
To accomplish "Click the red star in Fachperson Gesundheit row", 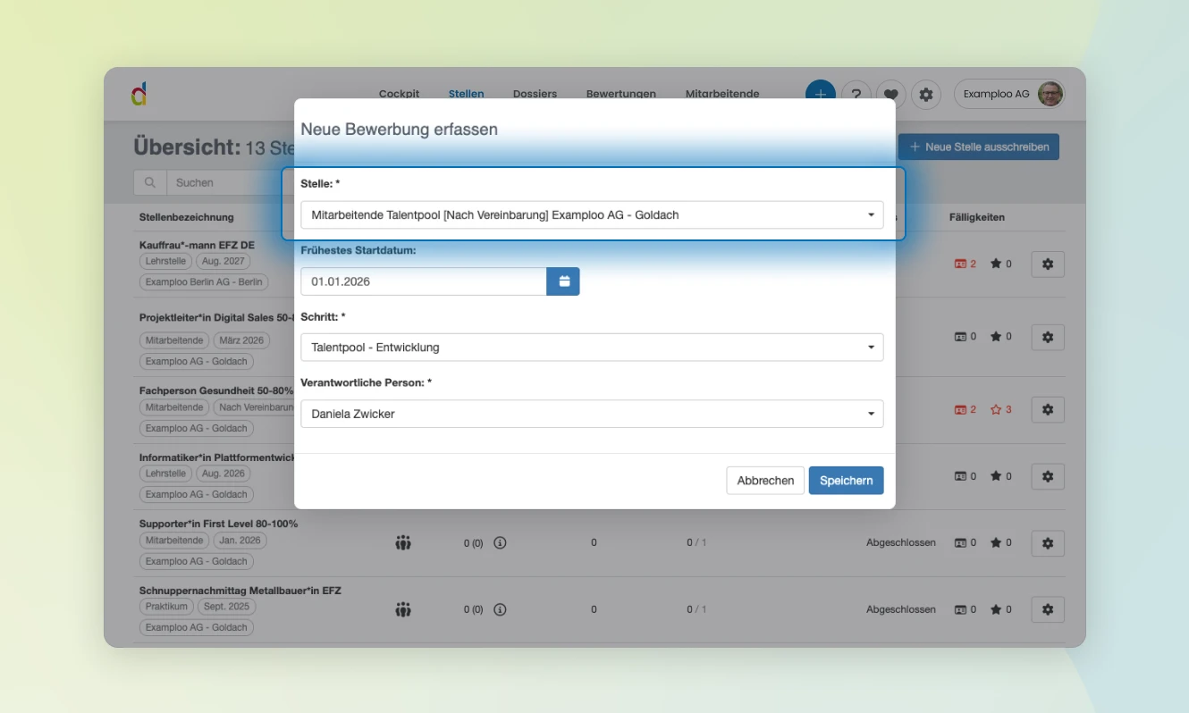I will tap(996, 410).
